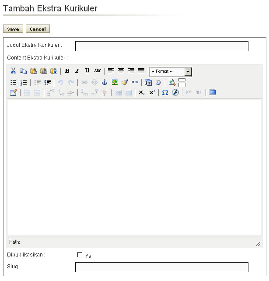Image resolution: width=269 pixels, height=281 pixels.
Task: Focus the Slug text field
Action: [162, 267]
